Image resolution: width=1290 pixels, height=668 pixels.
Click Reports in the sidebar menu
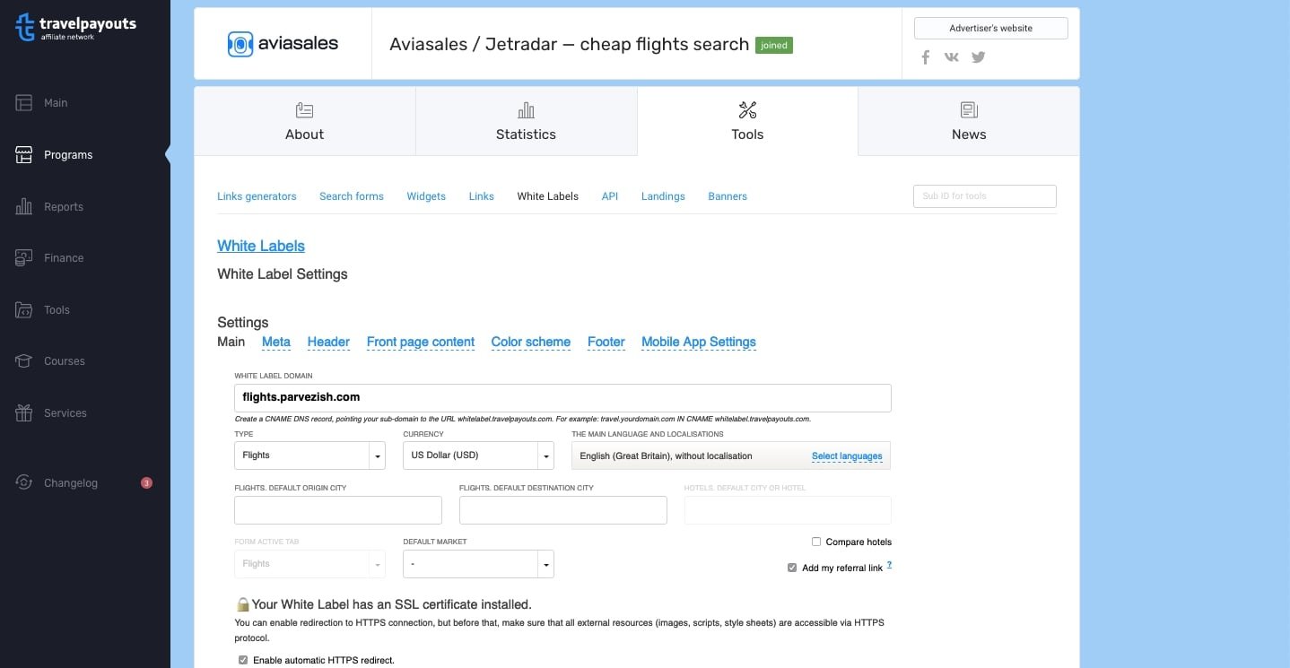(64, 207)
